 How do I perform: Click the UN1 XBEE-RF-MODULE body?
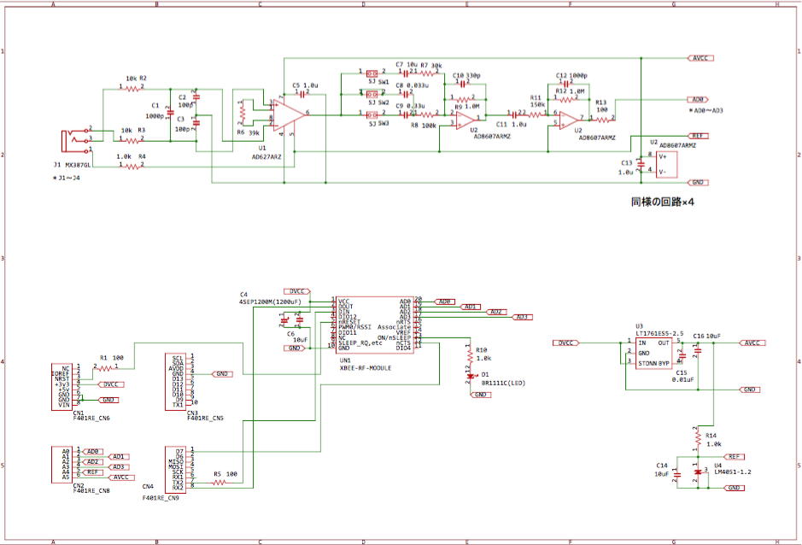tap(375, 325)
